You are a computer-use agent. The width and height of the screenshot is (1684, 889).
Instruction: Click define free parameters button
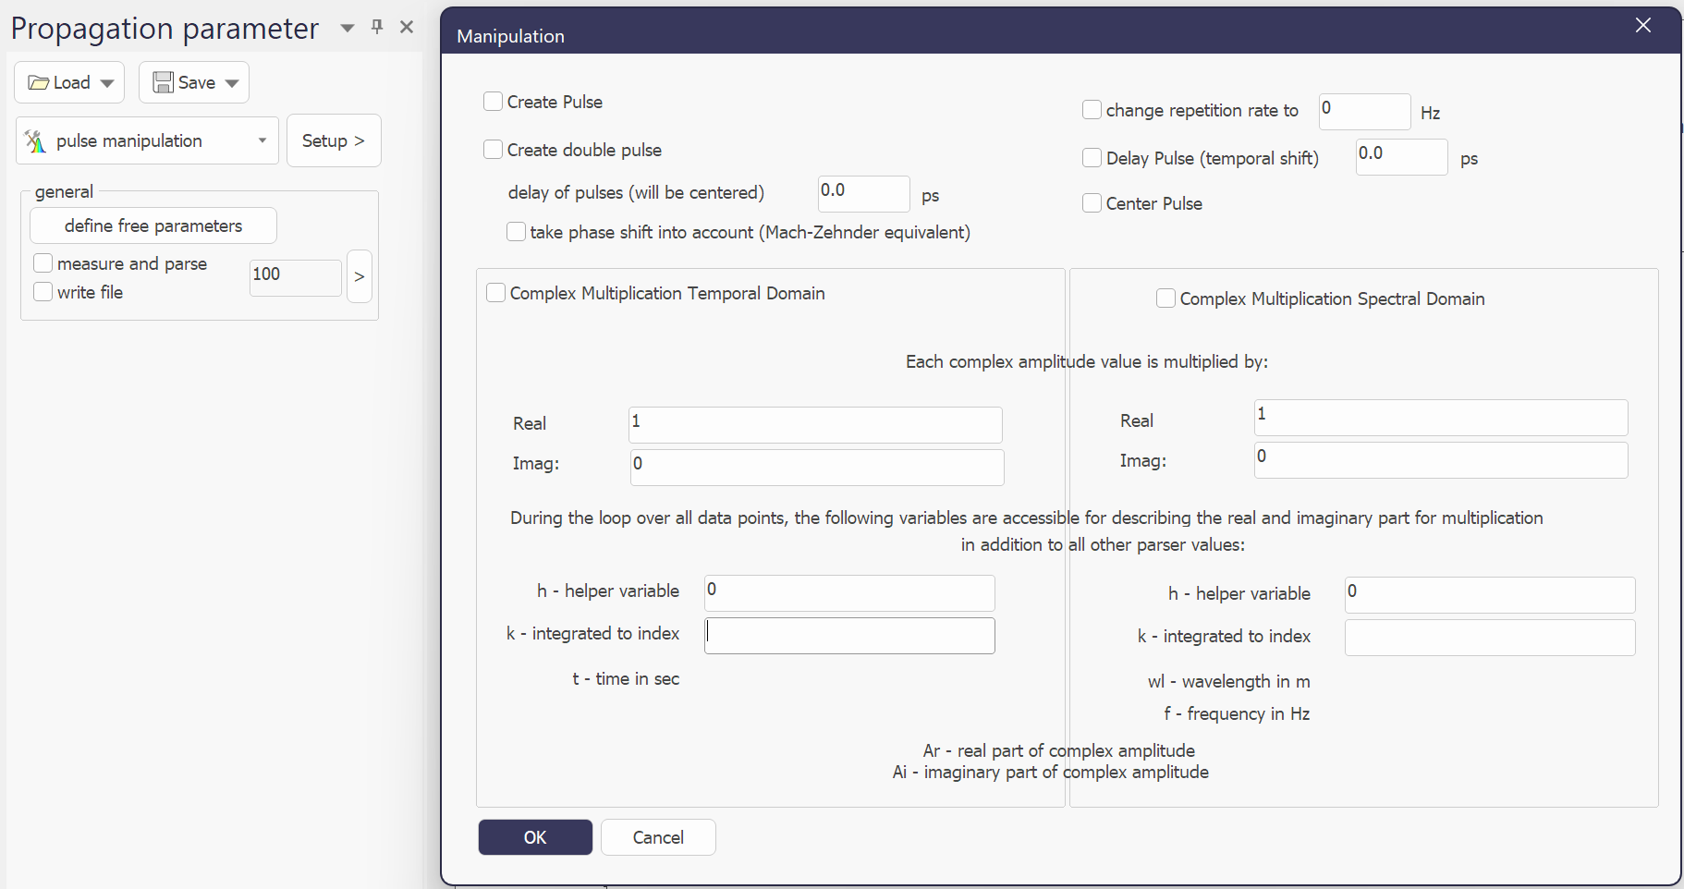(x=153, y=225)
